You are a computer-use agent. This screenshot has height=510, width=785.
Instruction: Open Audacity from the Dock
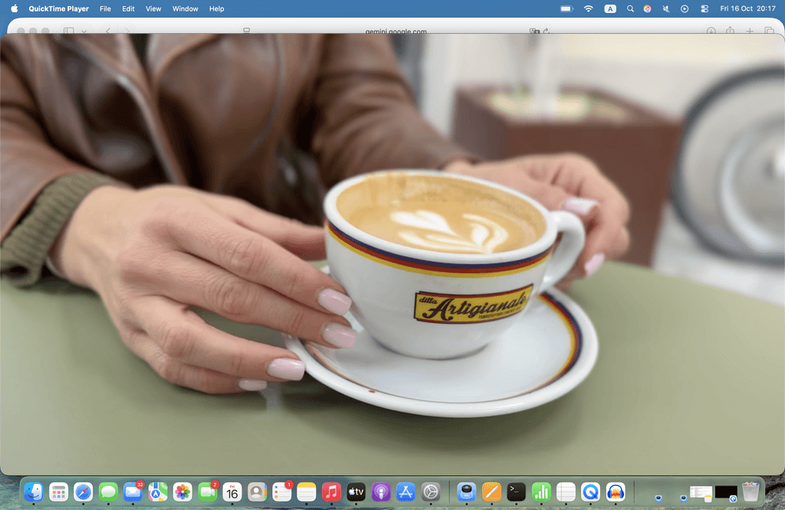point(616,492)
